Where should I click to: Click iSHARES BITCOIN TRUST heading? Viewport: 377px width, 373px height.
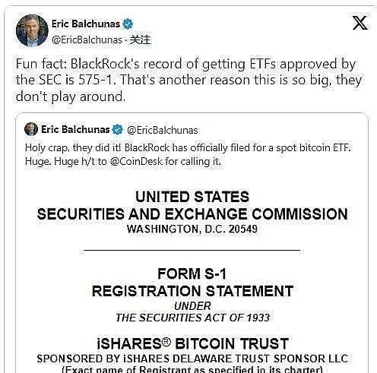(x=192, y=343)
